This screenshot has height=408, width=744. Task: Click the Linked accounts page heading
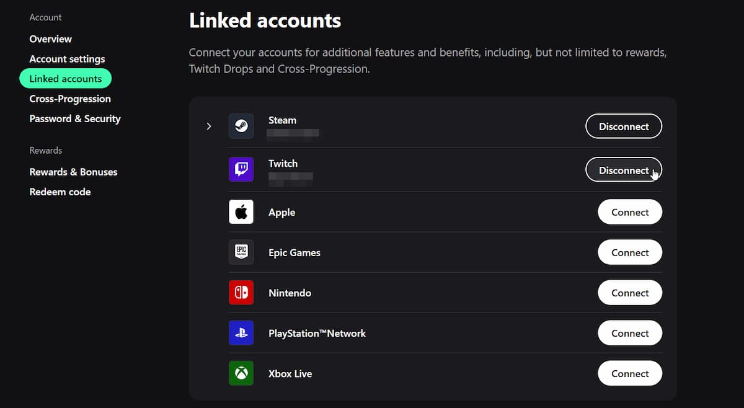(x=265, y=20)
